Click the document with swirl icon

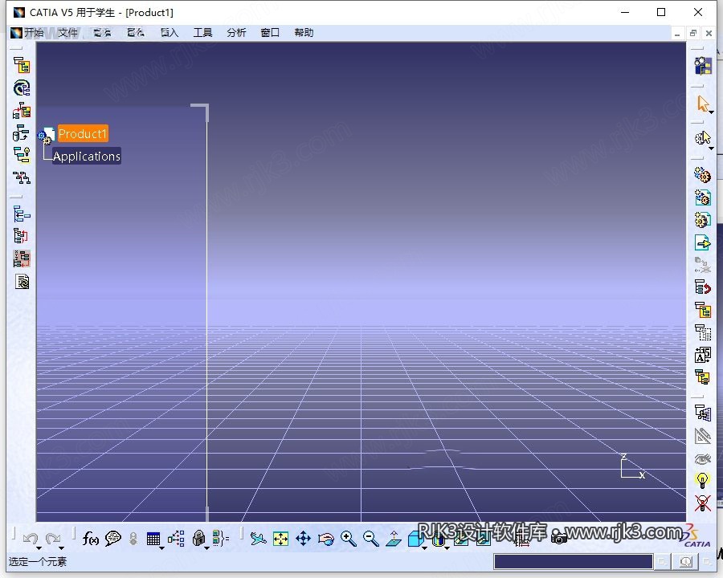[22, 282]
